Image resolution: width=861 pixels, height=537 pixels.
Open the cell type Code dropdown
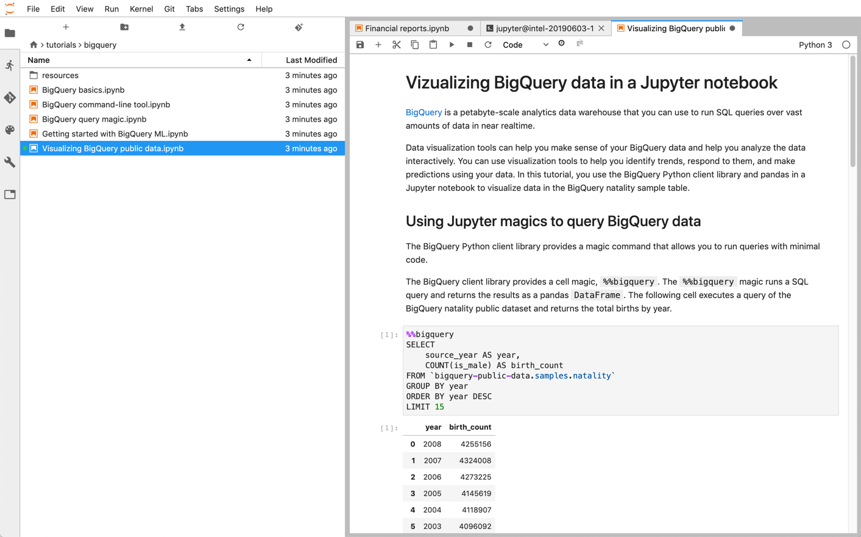pos(523,44)
